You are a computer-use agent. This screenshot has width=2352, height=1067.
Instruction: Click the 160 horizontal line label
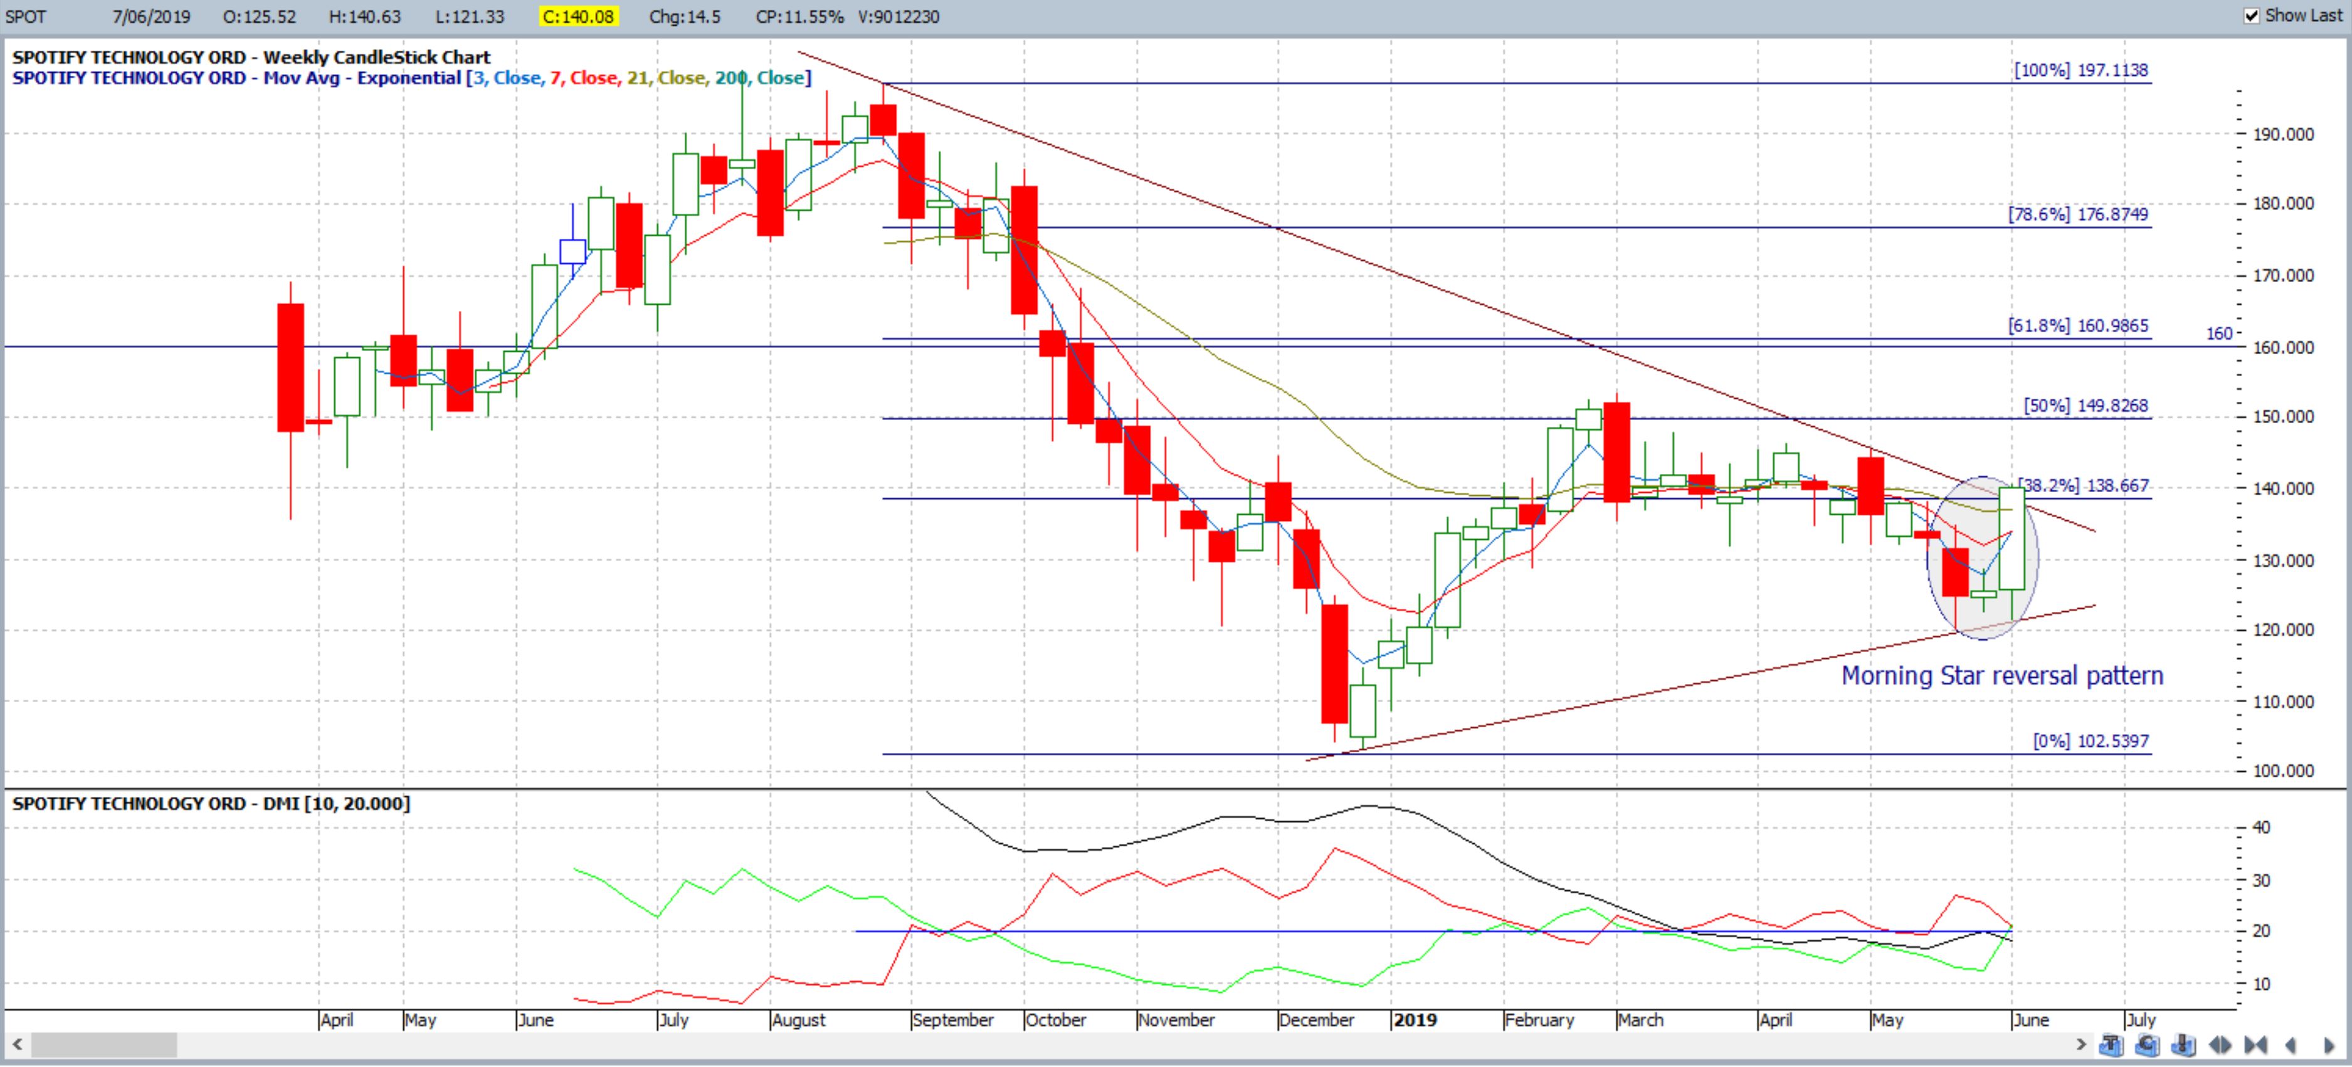[x=2220, y=334]
